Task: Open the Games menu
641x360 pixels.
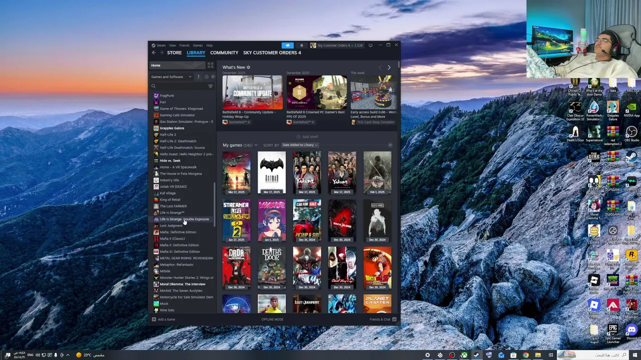Action: (198, 45)
